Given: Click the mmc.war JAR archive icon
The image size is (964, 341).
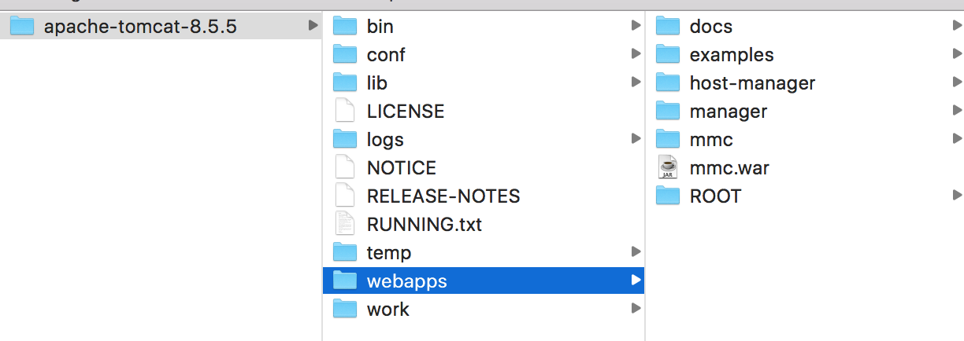Looking at the screenshot, I should click(x=668, y=167).
